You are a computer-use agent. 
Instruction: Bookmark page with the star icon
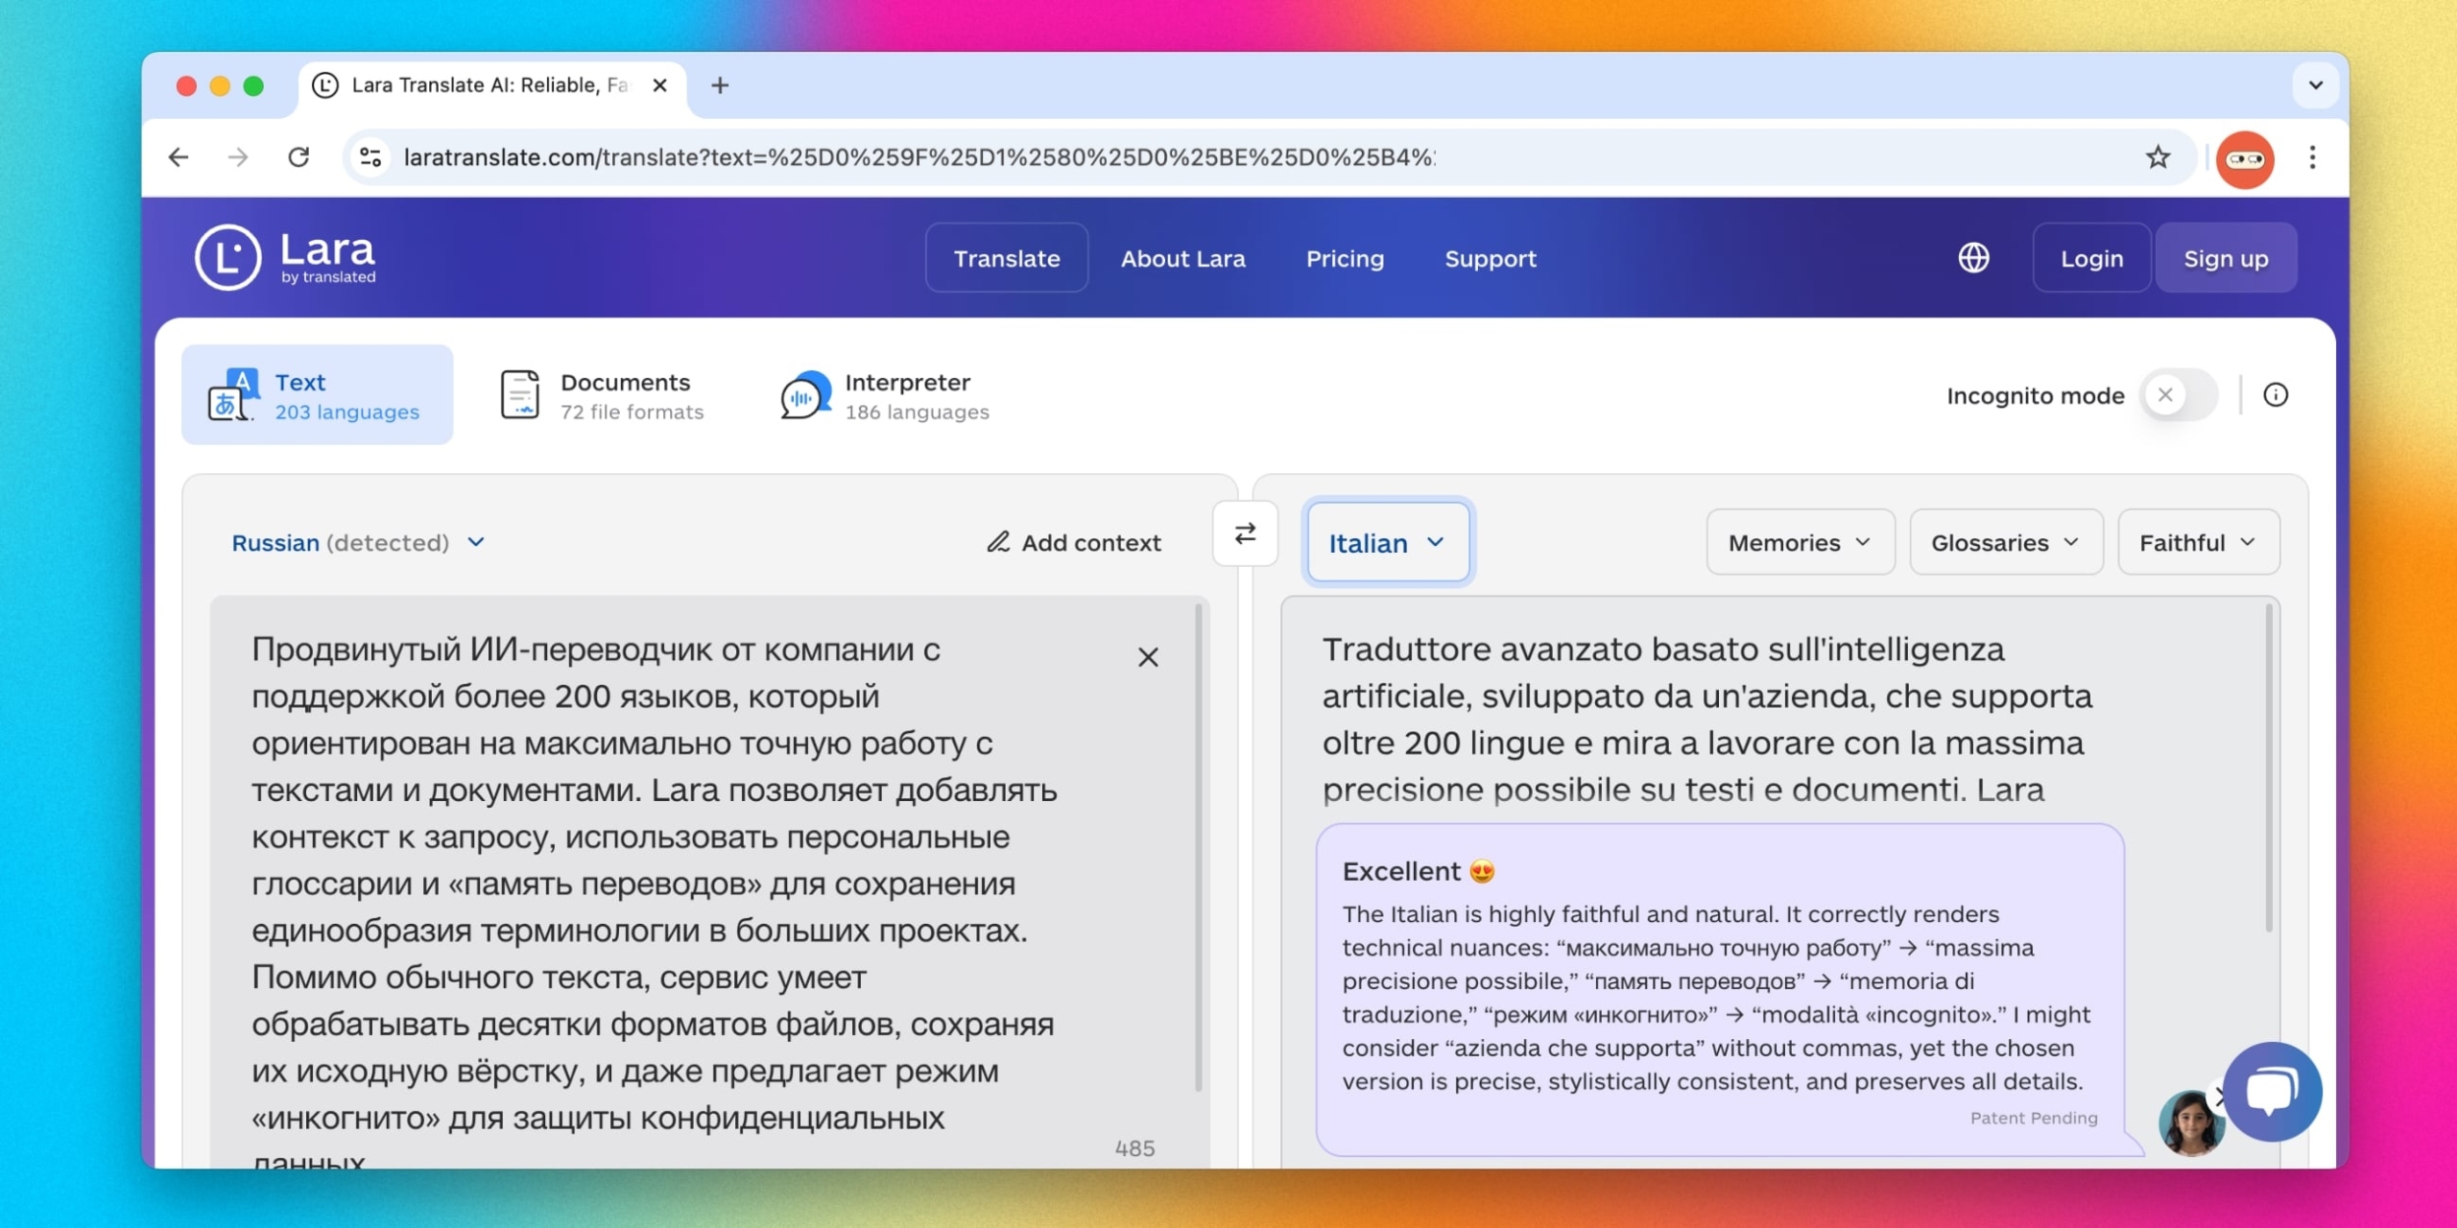2158,157
